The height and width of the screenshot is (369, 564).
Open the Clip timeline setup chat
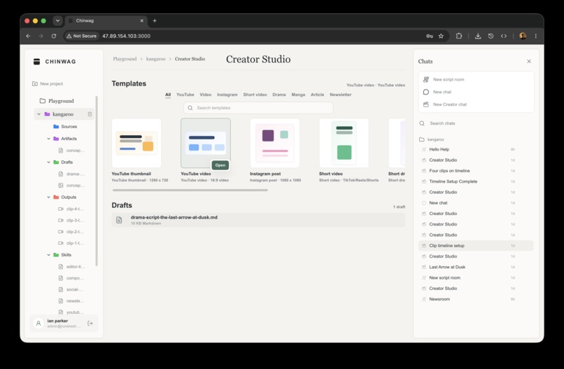point(476,246)
